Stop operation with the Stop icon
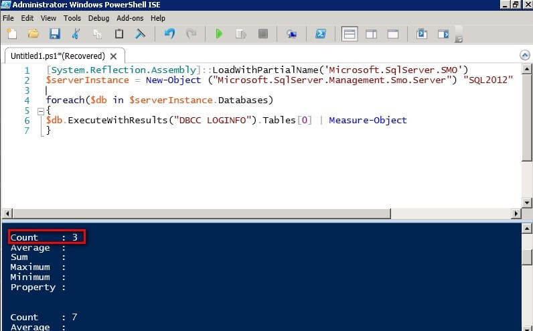The image size is (533, 331). 262,34
